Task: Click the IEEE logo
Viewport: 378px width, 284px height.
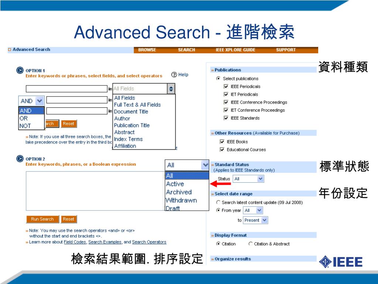Action: (341, 262)
